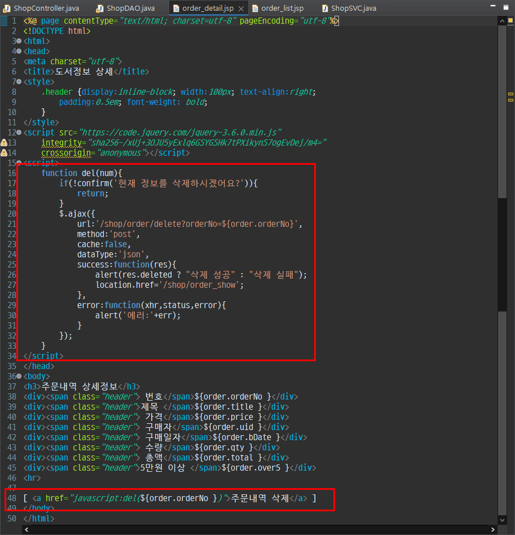
Task: Click the text 'font-weight: bold' on line 9
Action: coord(167,102)
